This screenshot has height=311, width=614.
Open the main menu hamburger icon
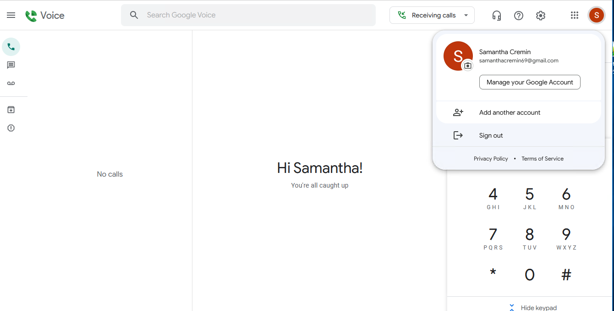[x=11, y=15]
